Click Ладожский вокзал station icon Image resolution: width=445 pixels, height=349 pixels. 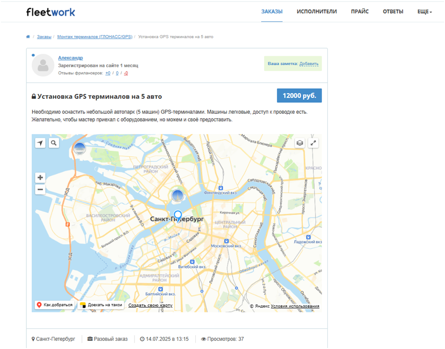(308, 237)
